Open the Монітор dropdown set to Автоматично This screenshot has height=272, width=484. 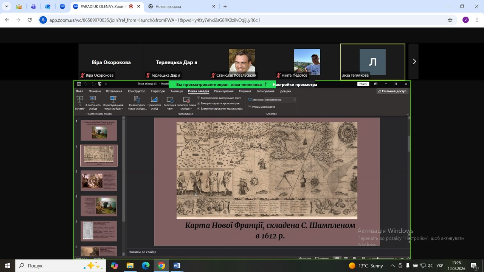pos(280,100)
